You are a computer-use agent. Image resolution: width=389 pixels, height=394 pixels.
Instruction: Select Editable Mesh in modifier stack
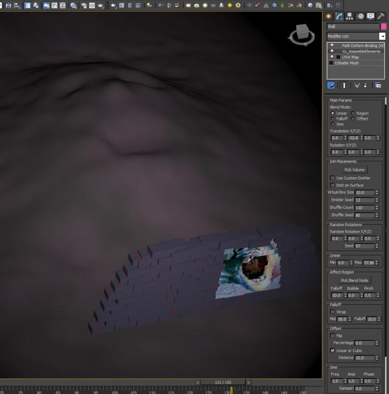click(x=348, y=63)
